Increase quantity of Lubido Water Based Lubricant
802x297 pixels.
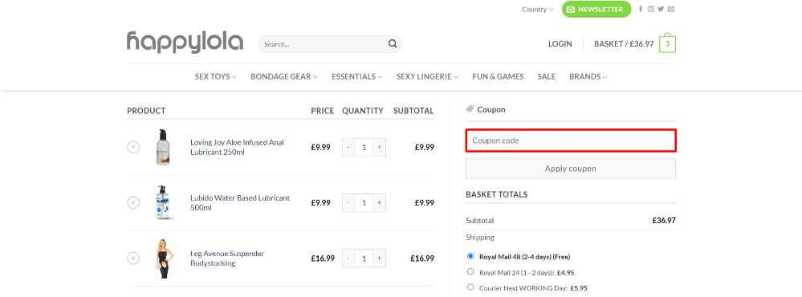379,203
